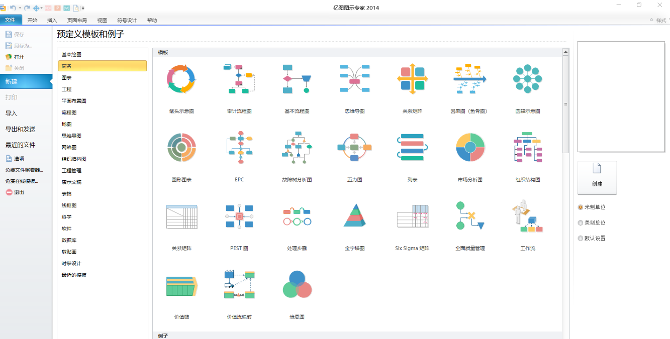Open the PEST 图 template
Viewport: 670px width, 339px height.
point(239,216)
